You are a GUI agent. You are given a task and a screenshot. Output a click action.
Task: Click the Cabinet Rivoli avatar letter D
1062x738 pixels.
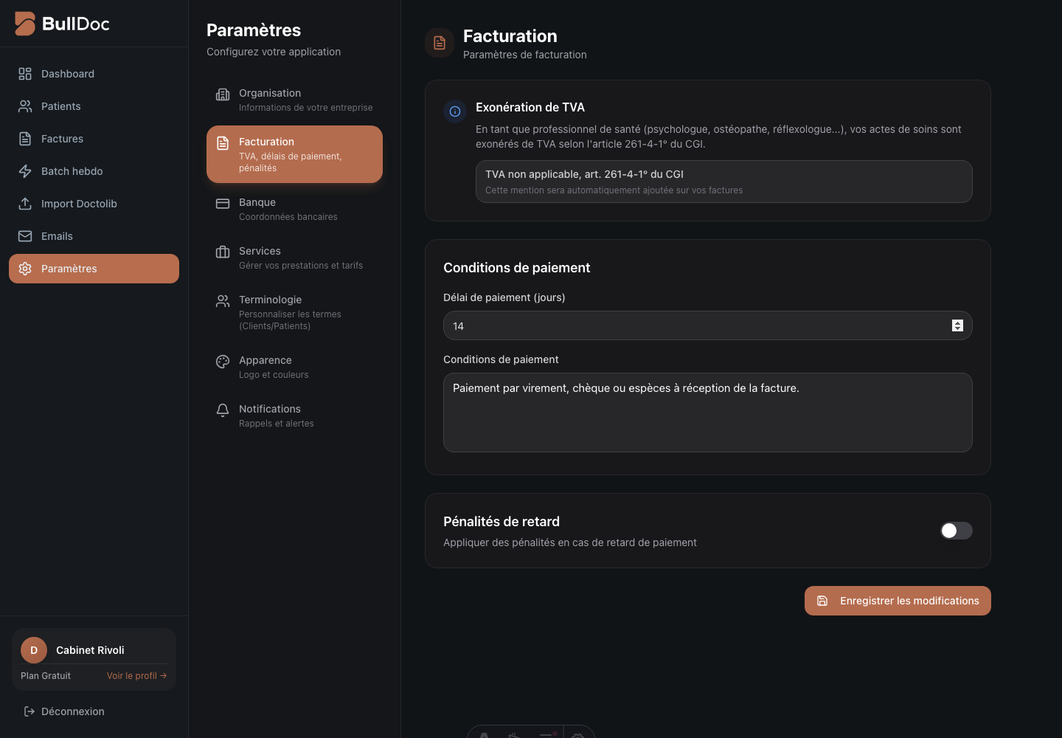point(34,650)
